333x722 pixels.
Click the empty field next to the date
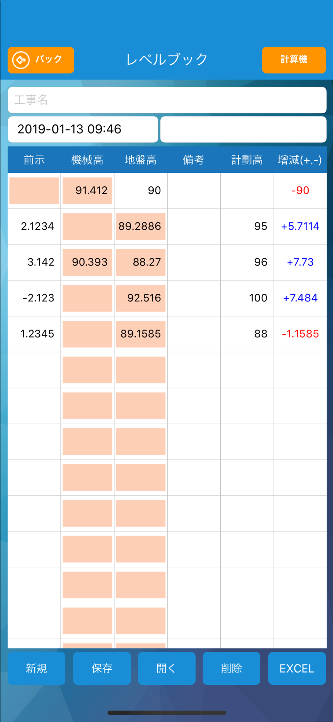point(243,129)
